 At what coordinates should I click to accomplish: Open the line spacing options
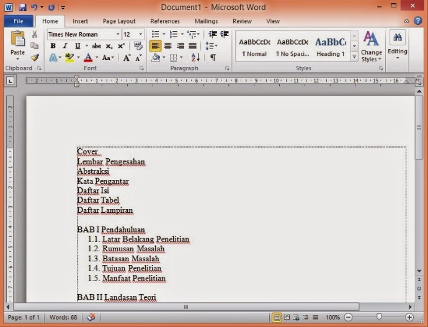click(x=211, y=46)
